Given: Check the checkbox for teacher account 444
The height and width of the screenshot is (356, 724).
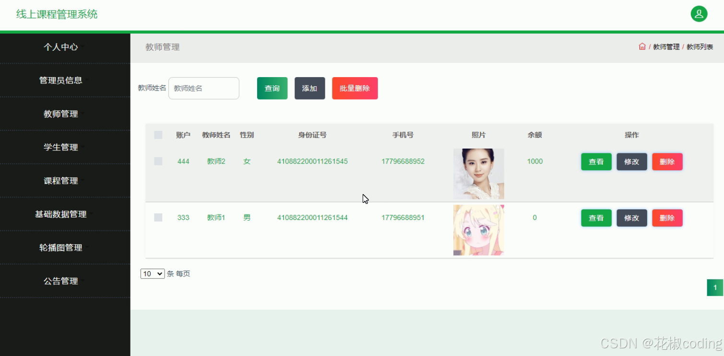Looking at the screenshot, I should pos(158,161).
